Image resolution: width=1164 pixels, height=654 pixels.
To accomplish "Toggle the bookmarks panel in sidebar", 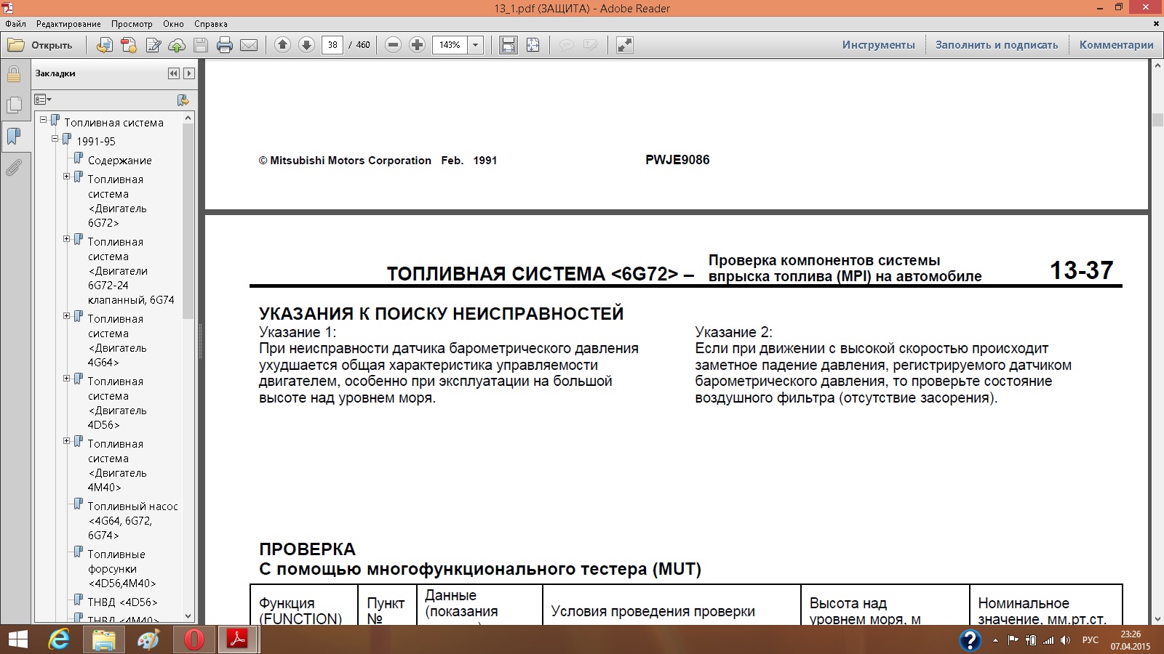I will 14,137.
